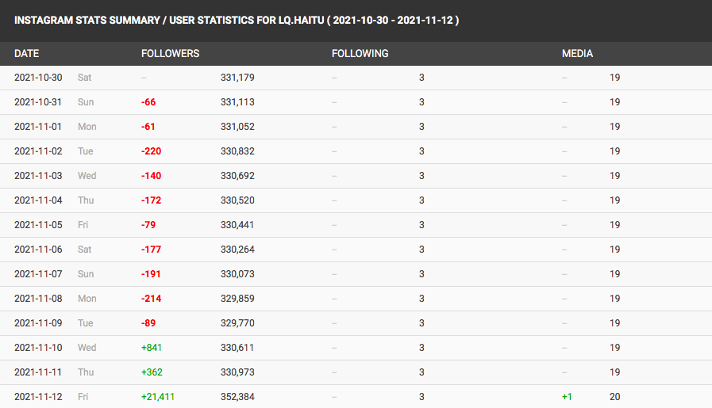Click the 329,770 followers count
Image resolution: width=712 pixels, height=408 pixels.
click(237, 323)
